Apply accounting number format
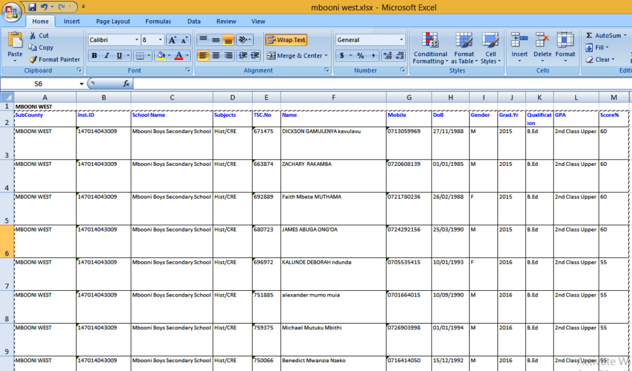The width and height of the screenshot is (632, 371). [342, 56]
